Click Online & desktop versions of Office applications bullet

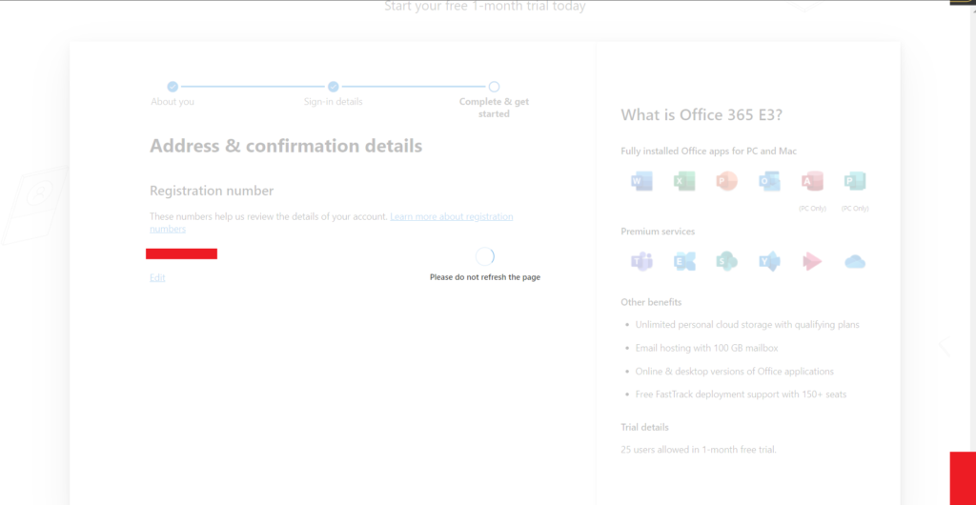[735, 372]
